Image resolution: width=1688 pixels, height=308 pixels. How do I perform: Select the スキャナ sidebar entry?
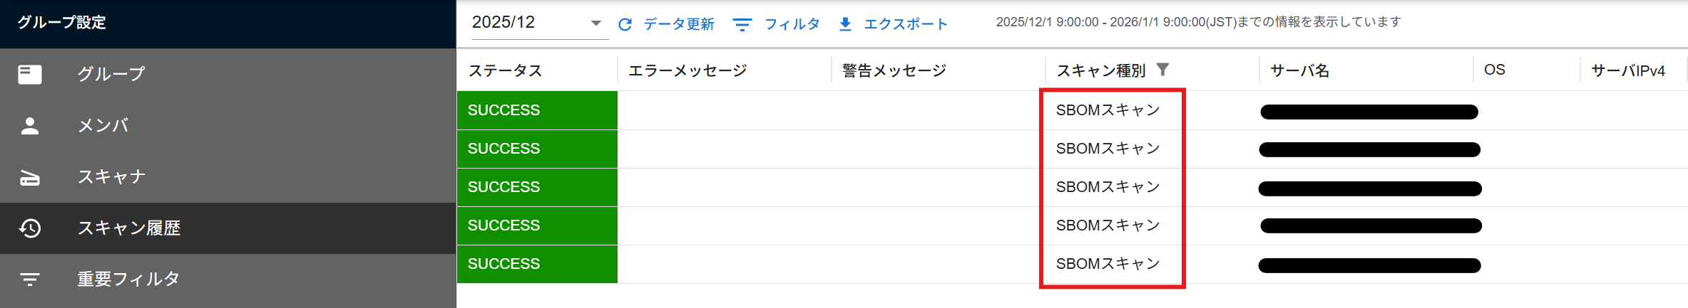pyautogui.click(x=111, y=177)
